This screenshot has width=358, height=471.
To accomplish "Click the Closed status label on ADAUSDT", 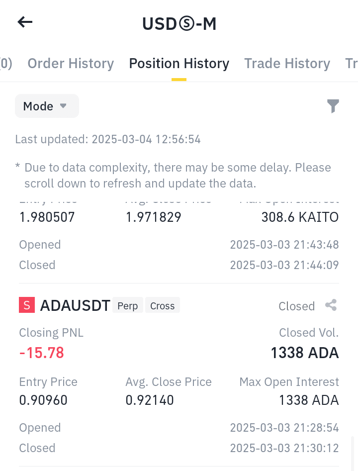I will click(x=296, y=306).
